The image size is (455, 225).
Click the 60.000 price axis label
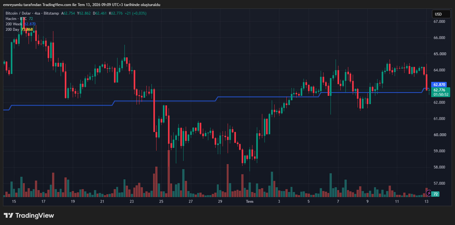click(439, 135)
